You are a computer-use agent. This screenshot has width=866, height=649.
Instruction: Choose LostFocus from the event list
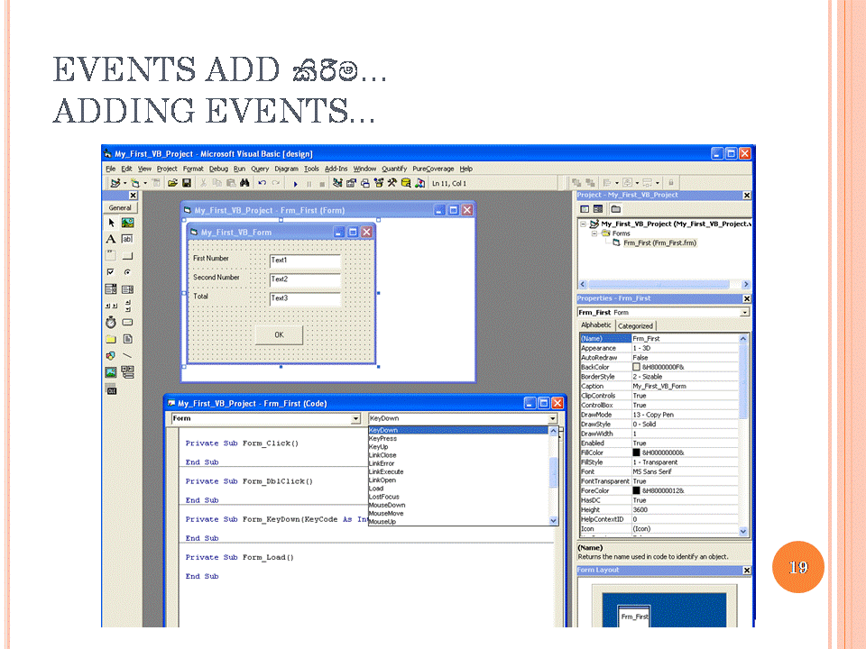click(384, 497)
